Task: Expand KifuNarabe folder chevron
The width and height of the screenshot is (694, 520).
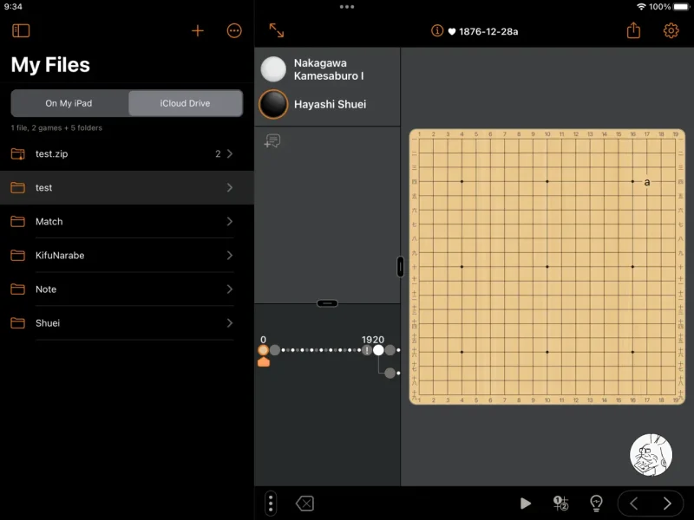Action: (230, 255)
